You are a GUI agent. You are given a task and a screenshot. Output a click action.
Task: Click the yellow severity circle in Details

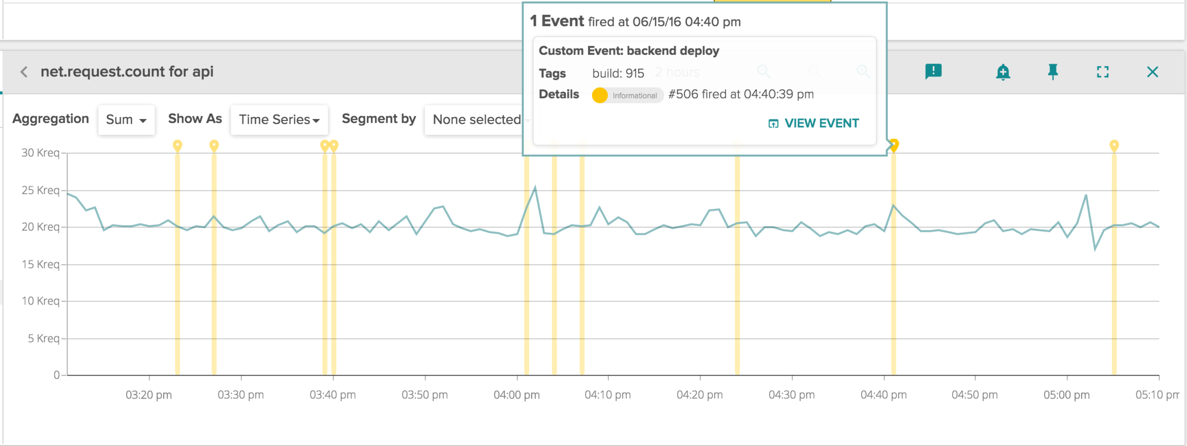pyautogui.click(x=600, y=96)
